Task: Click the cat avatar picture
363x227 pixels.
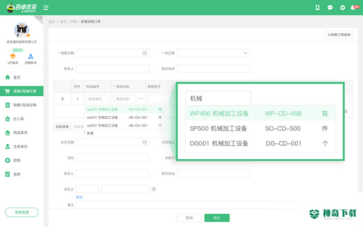Action: point(22,30)
